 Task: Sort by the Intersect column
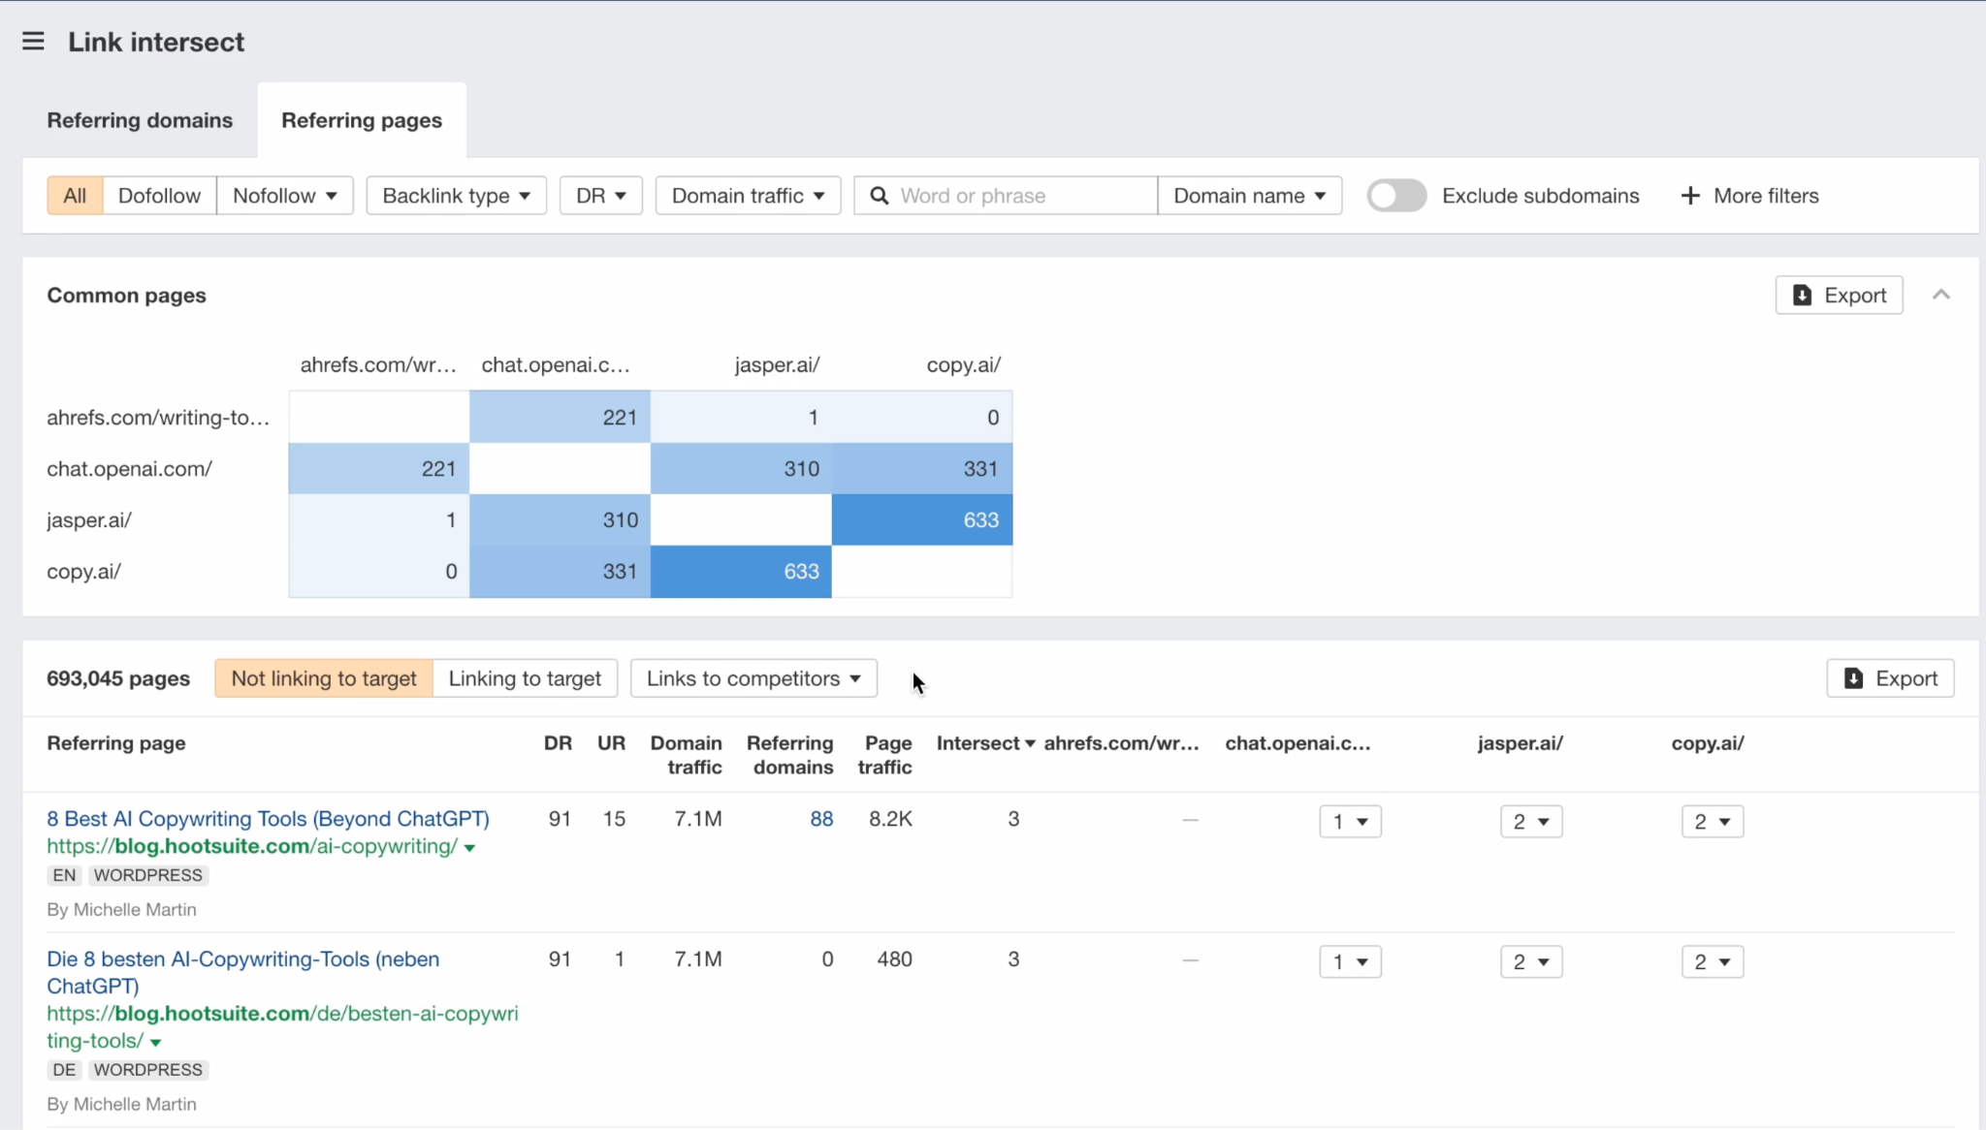[x=986, y=743]
